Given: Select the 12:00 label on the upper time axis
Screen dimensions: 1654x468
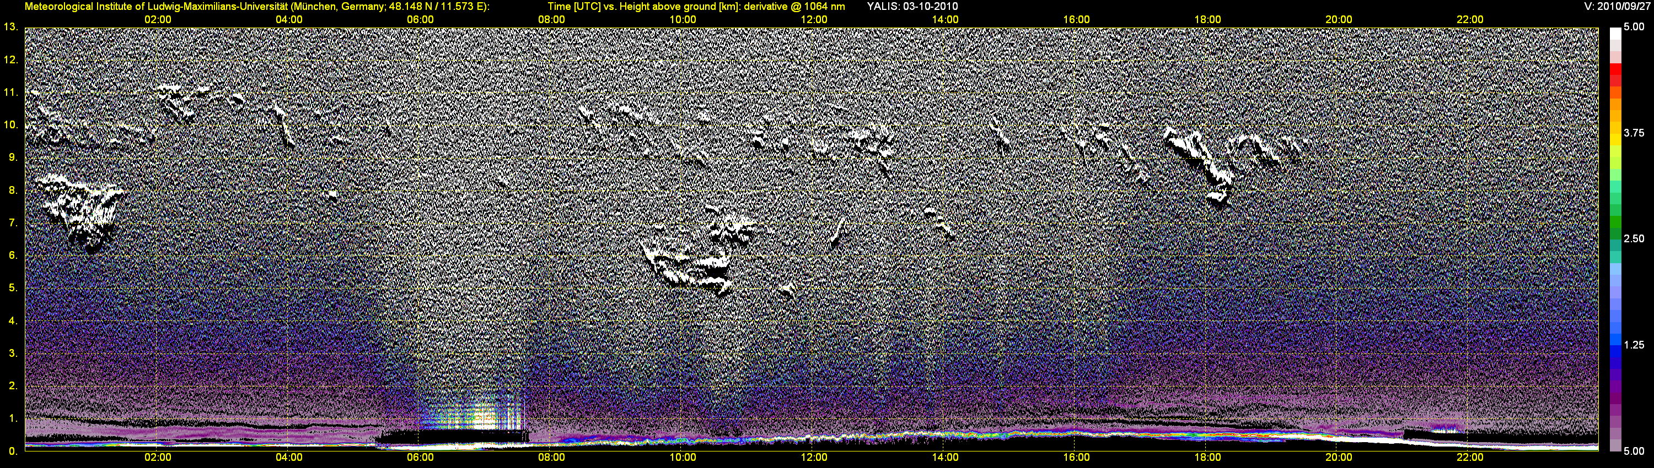Looking at the screenshot, I should (x=814, y=20).
